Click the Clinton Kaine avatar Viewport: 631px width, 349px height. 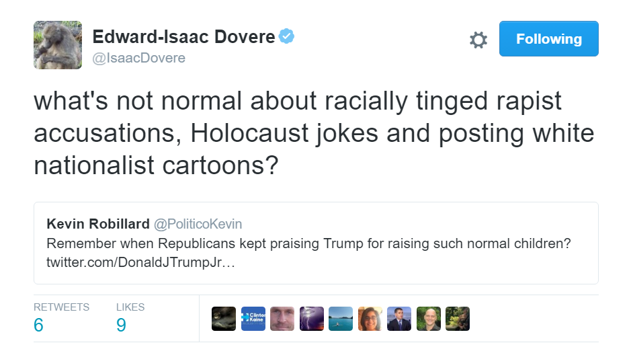(253, 319)
